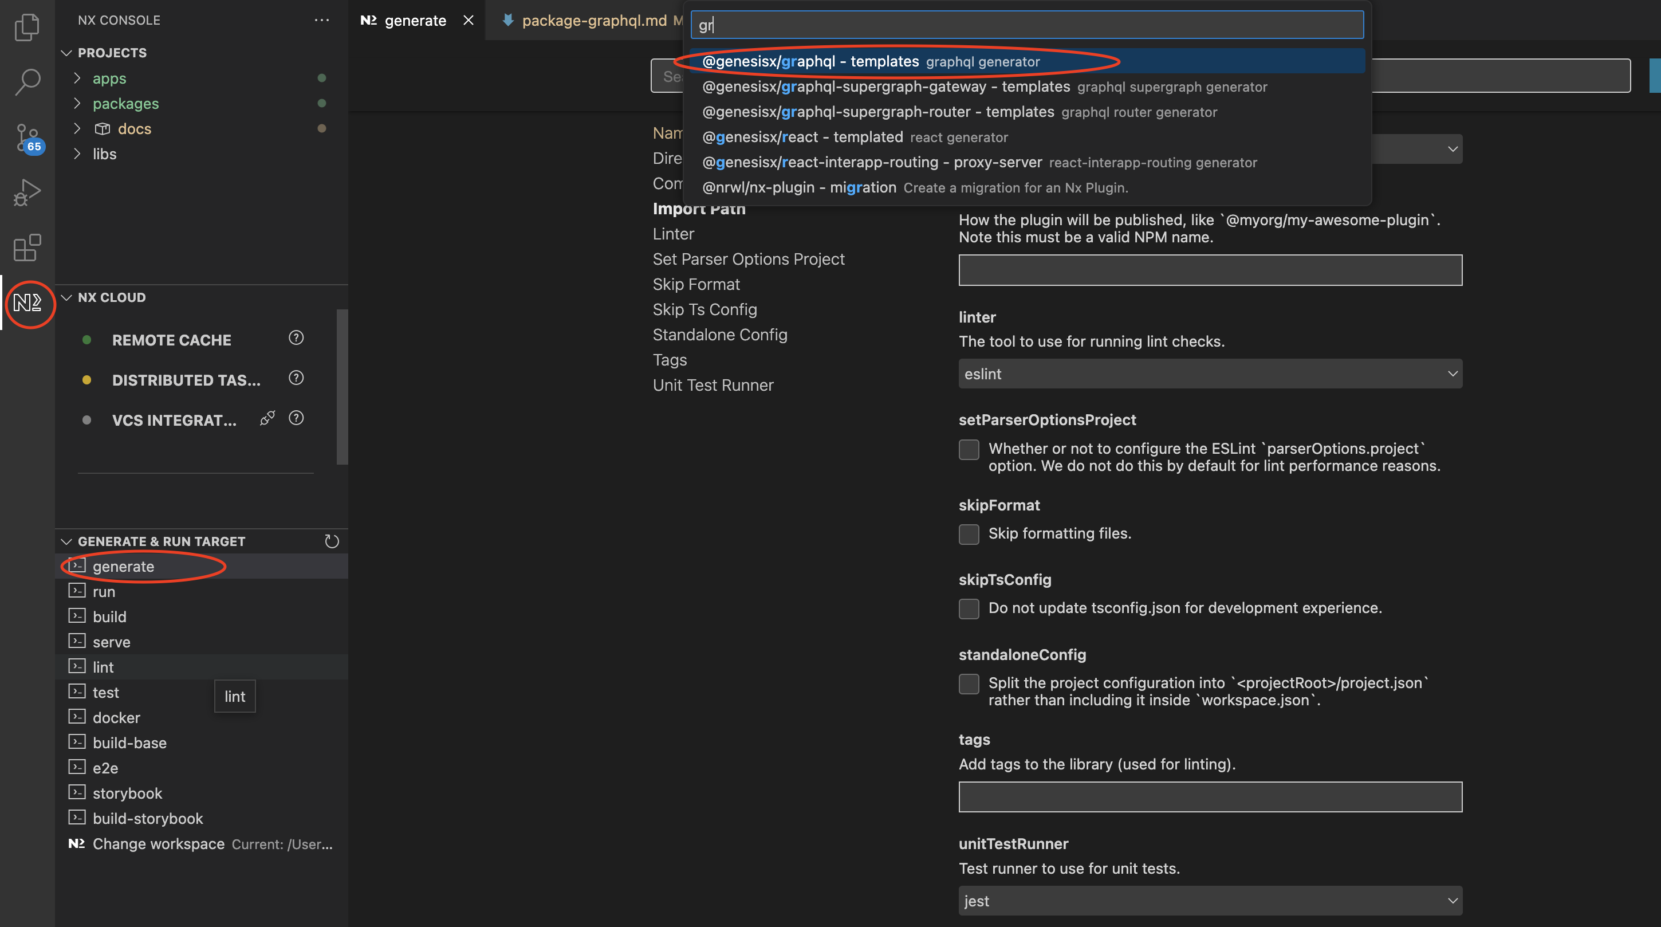1661x927 pixels.
Task: Toggle the setParserOptionsProject checkbox
Action: click(x=969, y=450)
